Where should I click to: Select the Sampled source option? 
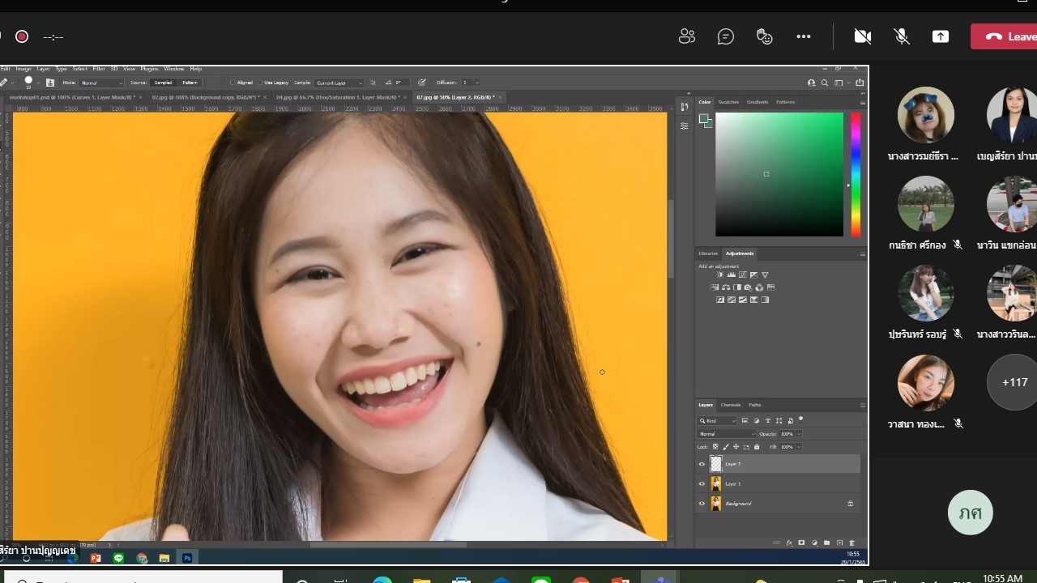[x=164, y=83]
